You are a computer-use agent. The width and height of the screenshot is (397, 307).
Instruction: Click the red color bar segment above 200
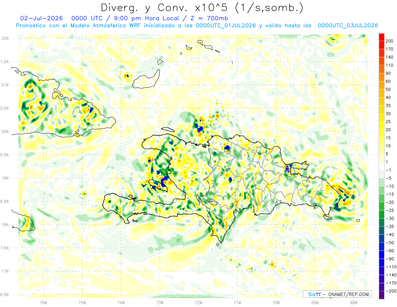tap(381, 37)
